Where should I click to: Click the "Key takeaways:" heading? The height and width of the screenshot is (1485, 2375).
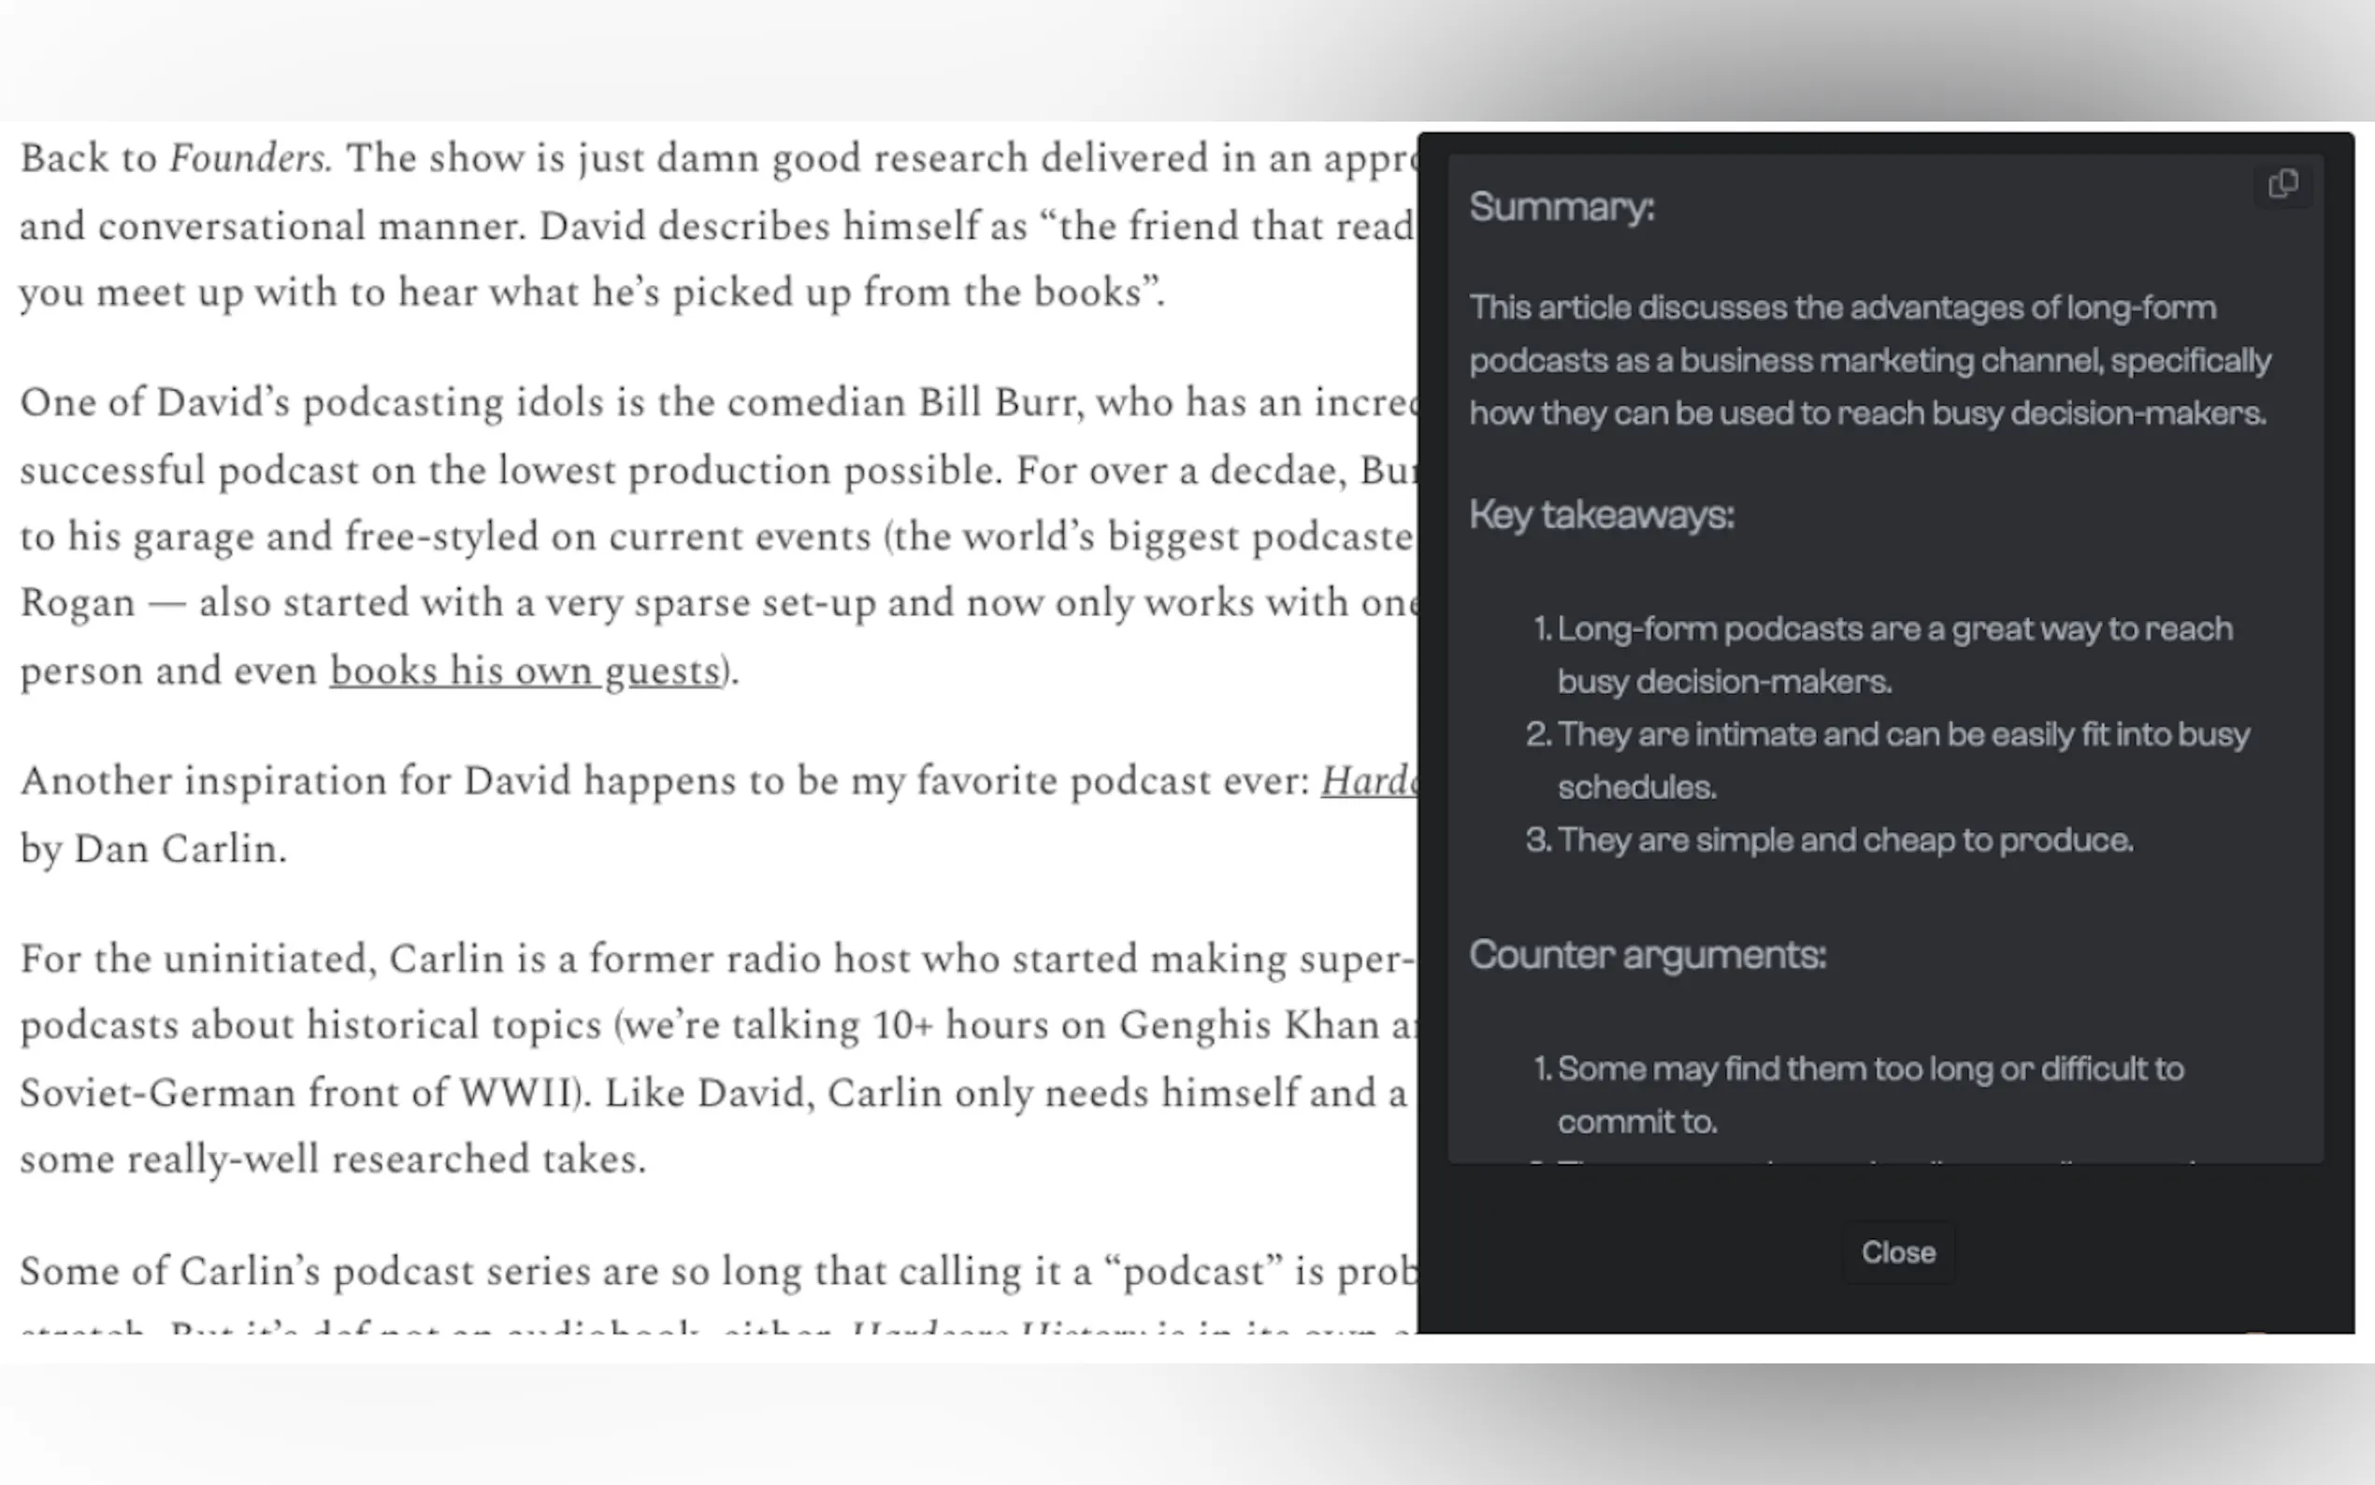(x=1602, y=514)
